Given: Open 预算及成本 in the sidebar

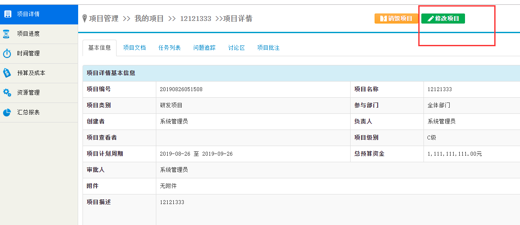Looking at the screenshot, I should 39,73.
